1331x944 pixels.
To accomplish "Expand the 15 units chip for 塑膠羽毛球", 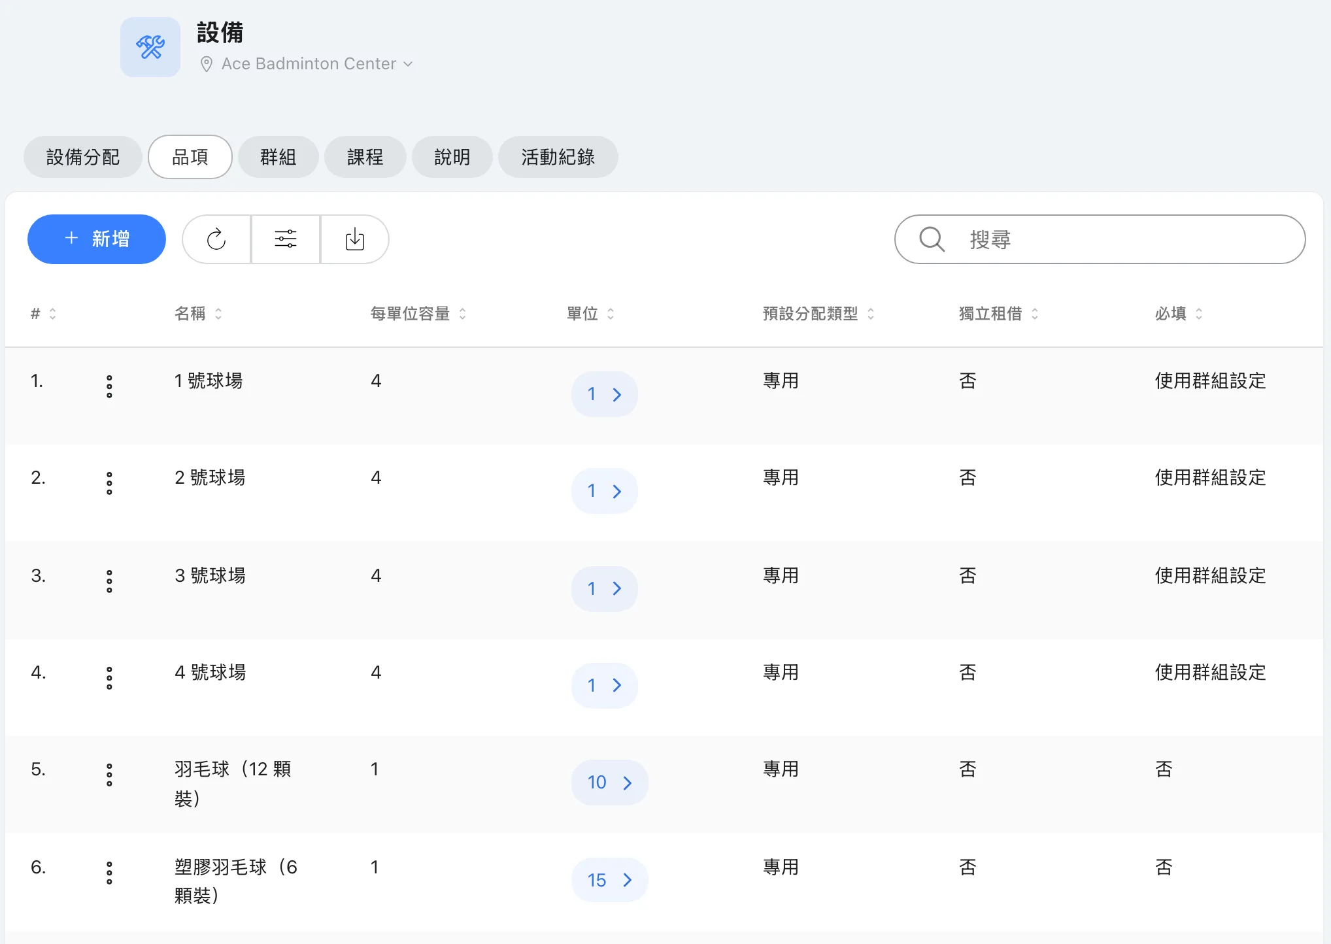I will click(610, 881).
